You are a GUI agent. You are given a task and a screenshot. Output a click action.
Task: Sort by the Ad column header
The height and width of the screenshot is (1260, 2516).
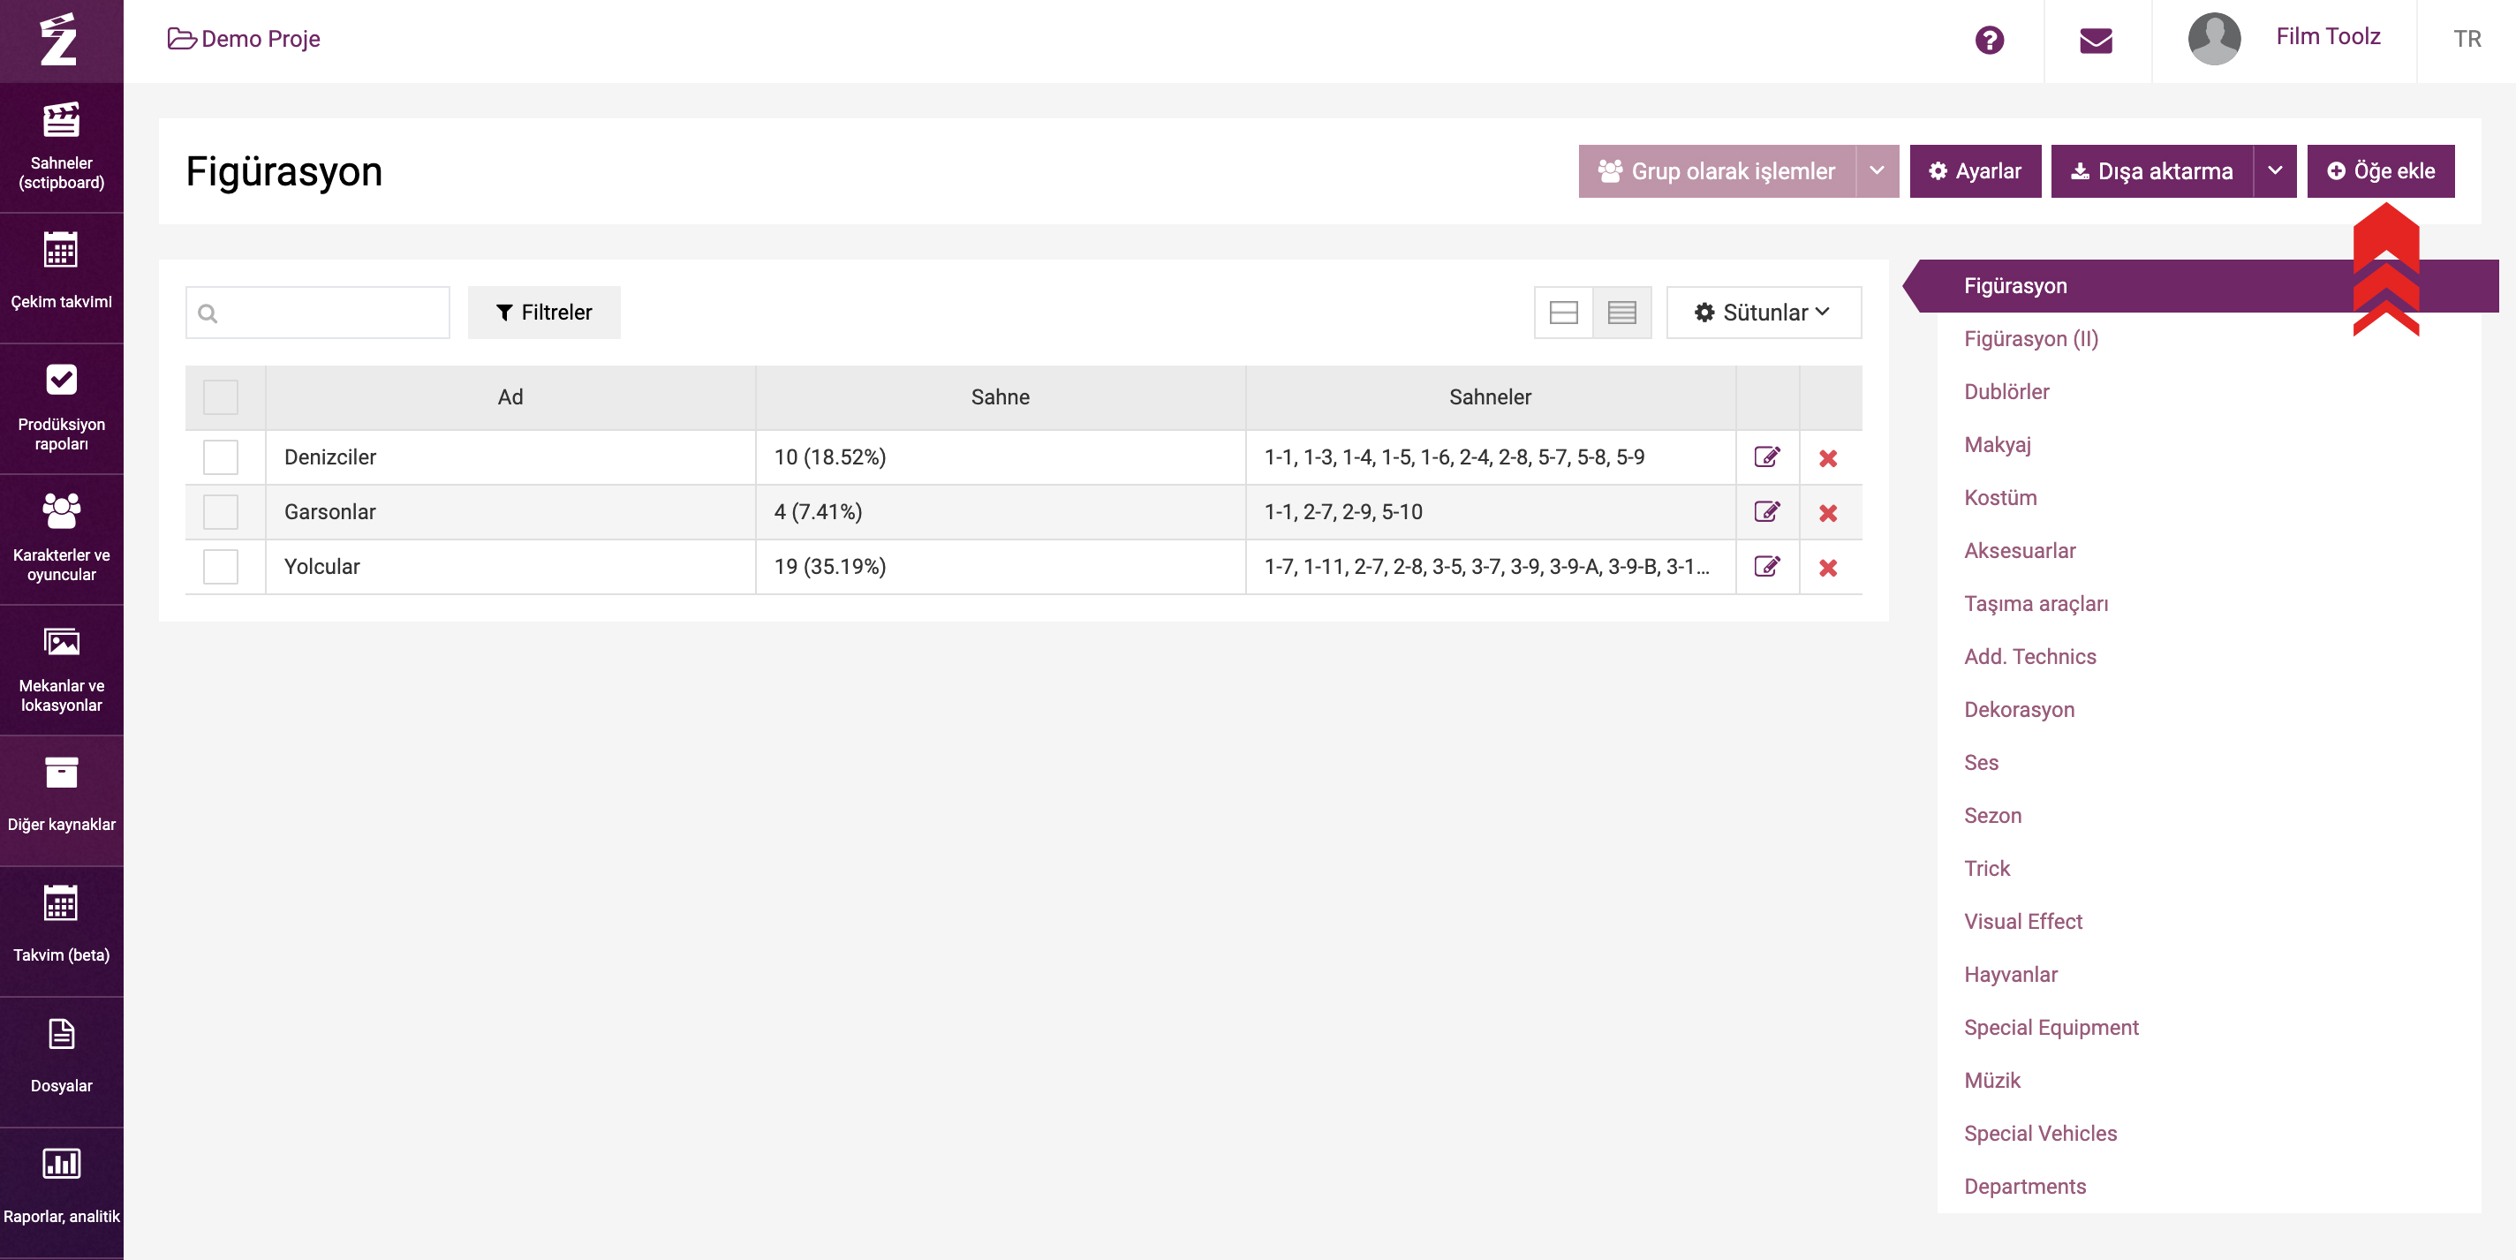pos(510,397)
